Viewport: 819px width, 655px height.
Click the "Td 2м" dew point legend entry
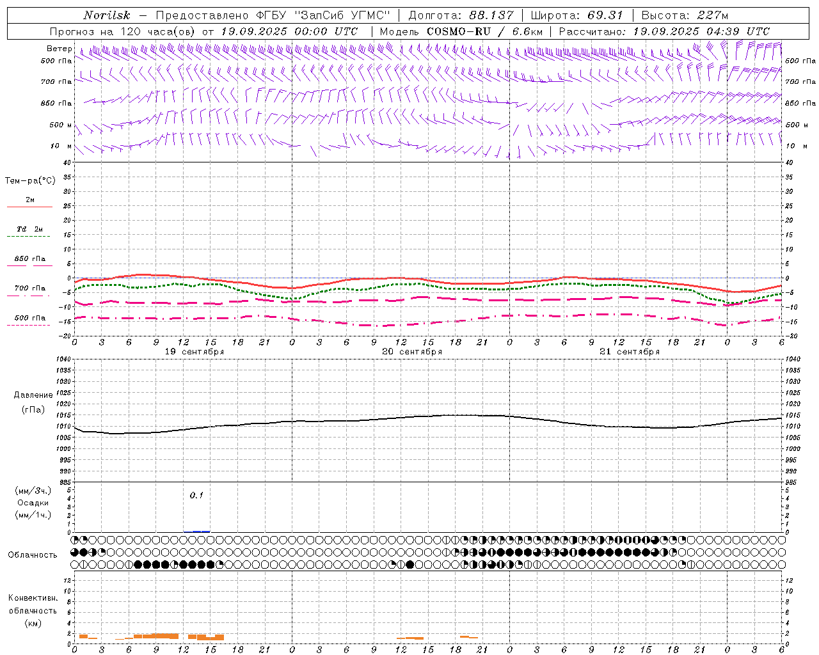click(x=29, y=229)
